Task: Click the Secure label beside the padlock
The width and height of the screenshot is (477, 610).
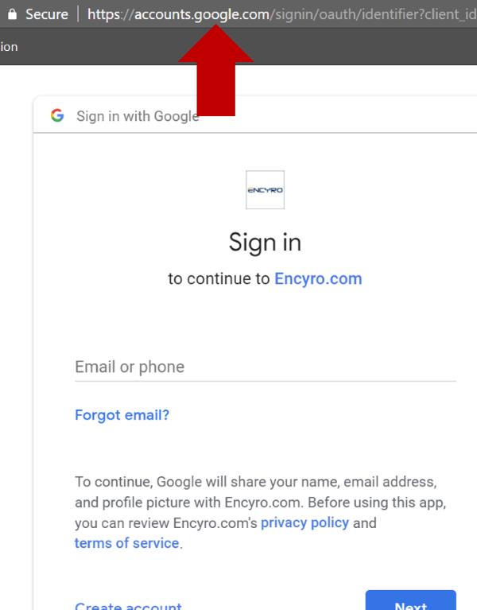Action: point(47,14)
